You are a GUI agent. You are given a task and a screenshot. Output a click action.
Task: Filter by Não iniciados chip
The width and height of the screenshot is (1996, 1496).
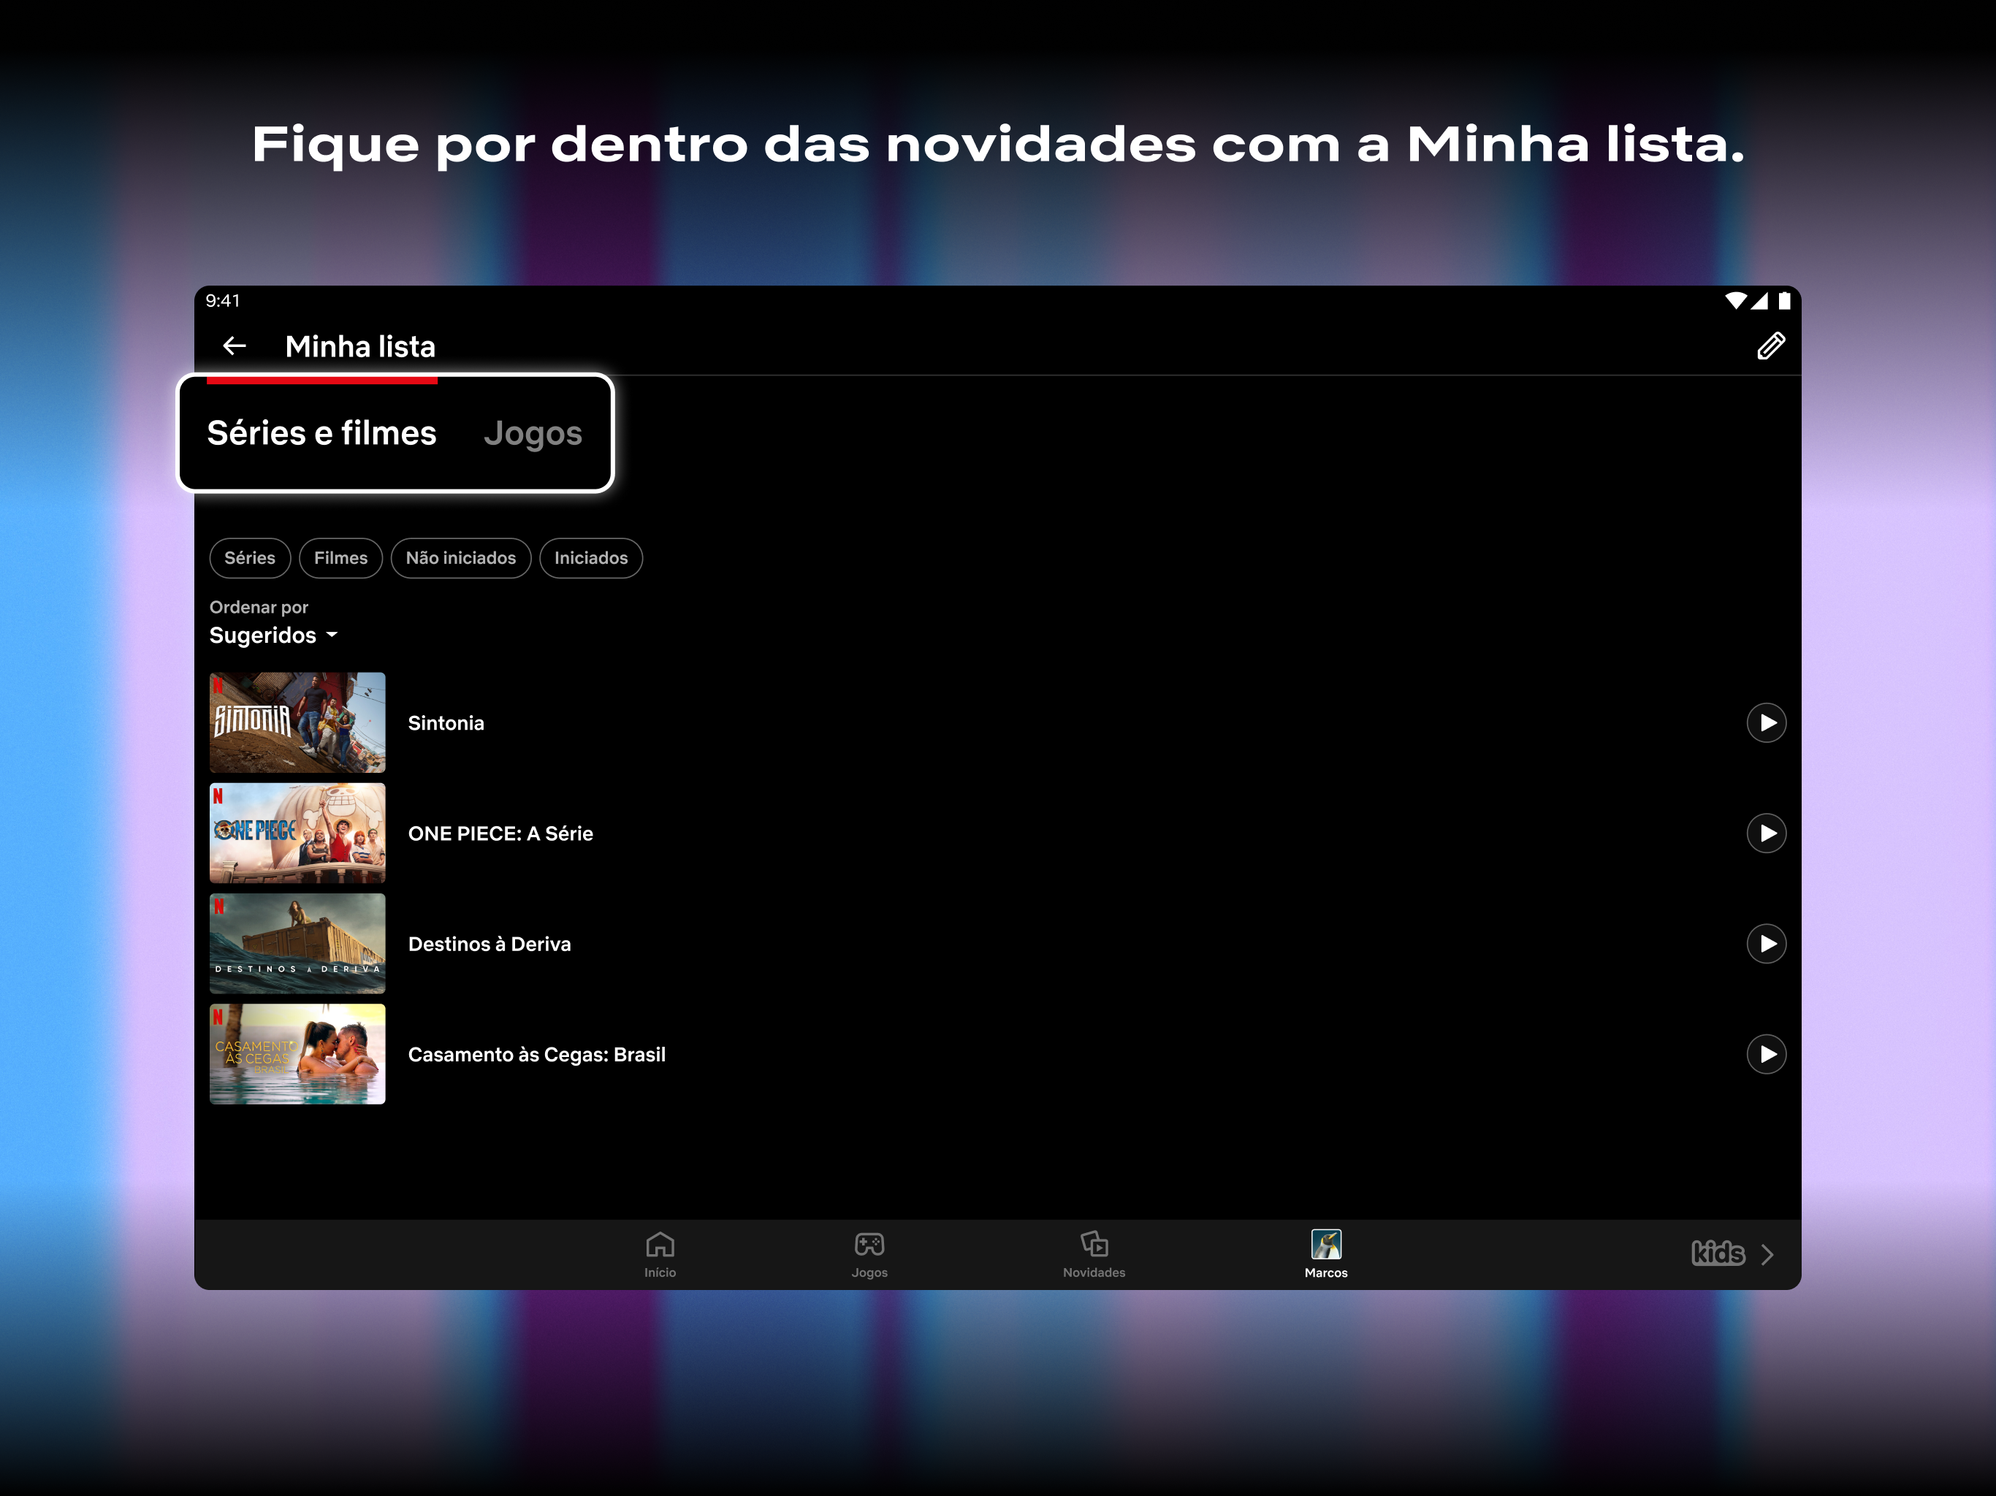[460, 557]
